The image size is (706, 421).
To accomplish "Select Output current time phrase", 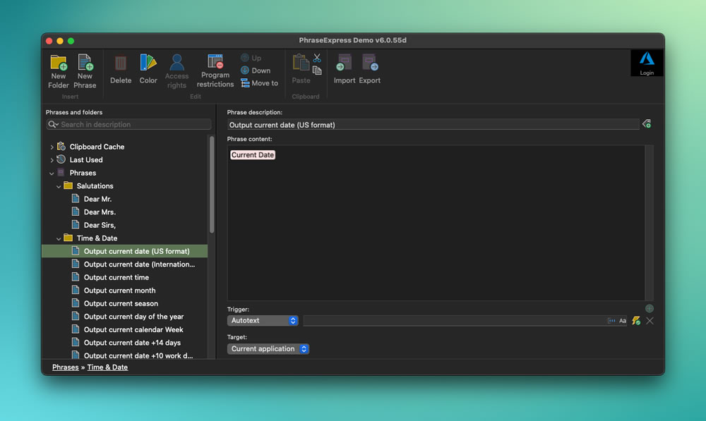I will coord(116,277).
